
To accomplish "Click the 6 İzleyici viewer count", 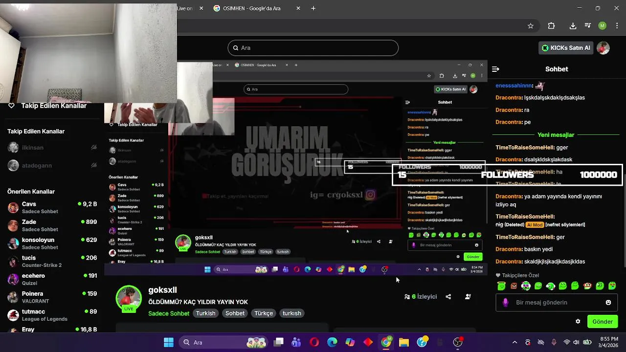I will [421, 297].
